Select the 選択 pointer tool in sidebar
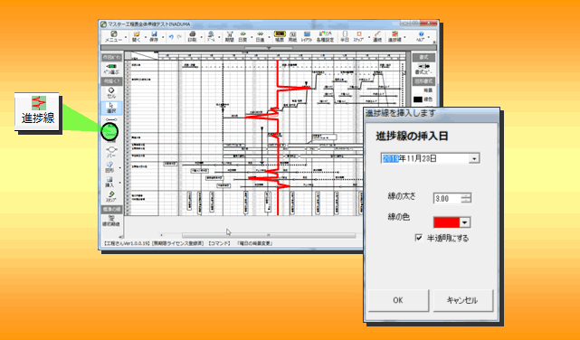This screenshot has width=580, height=340. pos(111,108)
